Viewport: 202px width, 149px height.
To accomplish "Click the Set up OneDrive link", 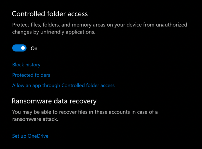I will point(30,136).
